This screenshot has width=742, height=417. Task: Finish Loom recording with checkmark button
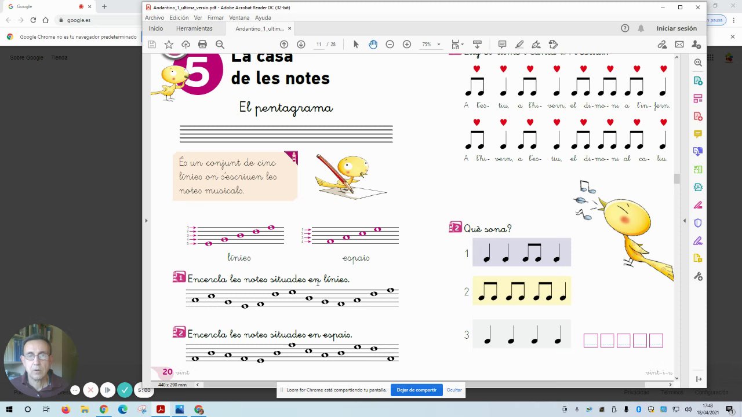tap(125, 390)
